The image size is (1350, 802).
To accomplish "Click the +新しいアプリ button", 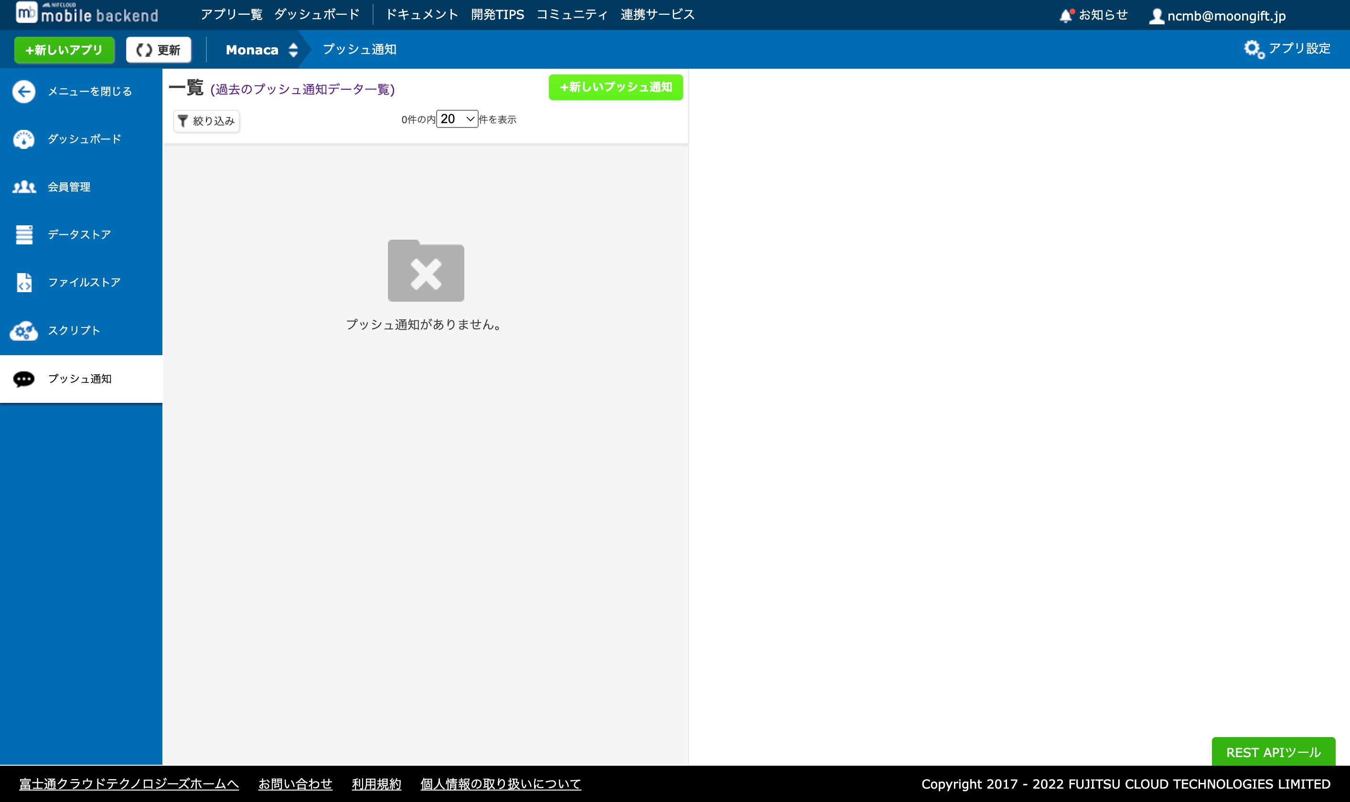I will [x=64, y=50].
